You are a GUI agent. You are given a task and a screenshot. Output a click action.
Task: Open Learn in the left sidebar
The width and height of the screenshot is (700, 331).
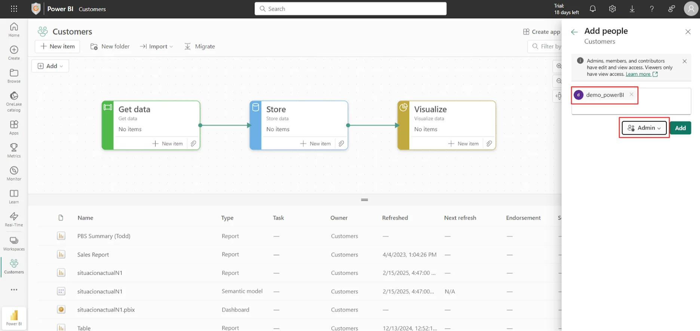[14, 197]
